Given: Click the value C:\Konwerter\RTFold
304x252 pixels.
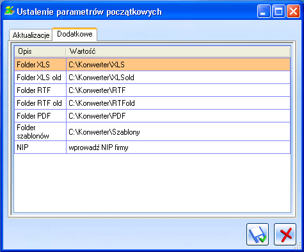Looking at the screenshot, I should (x=179, y=103).
